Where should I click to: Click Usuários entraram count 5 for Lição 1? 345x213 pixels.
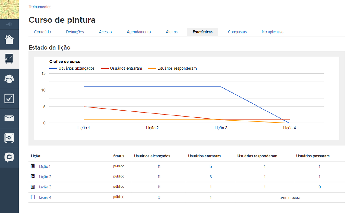pyautogui.click(x=210, y=166)
